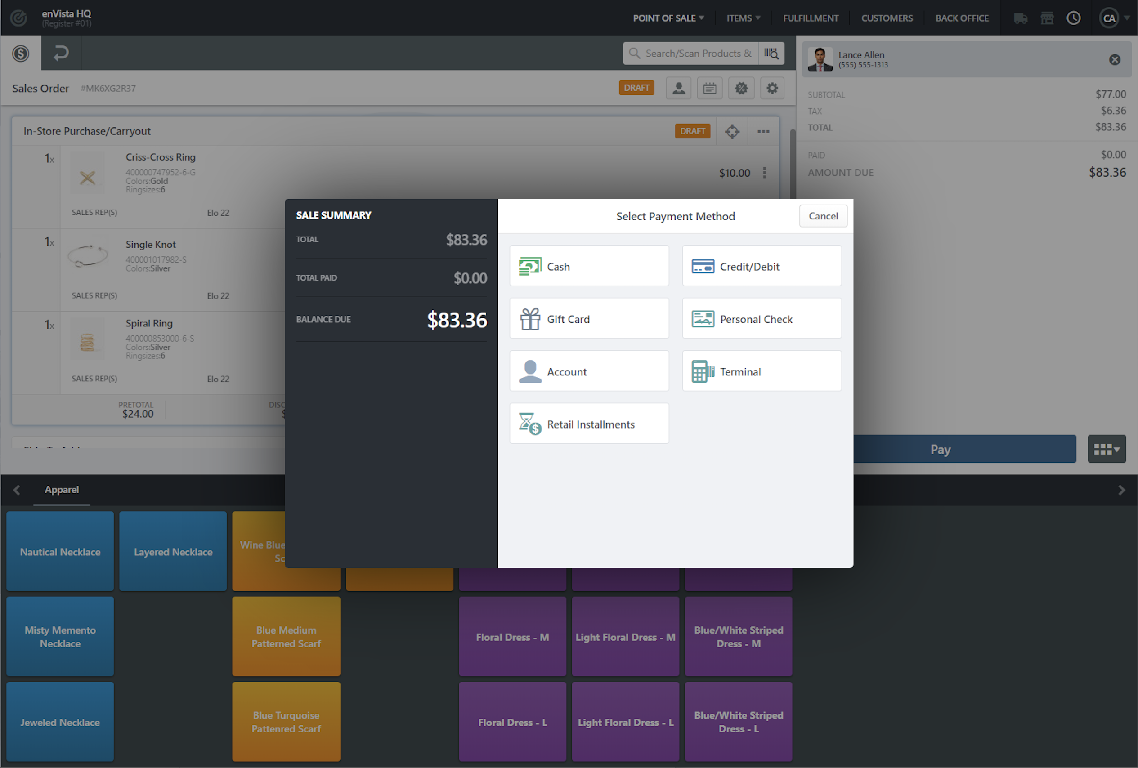The height and width of the screenshot is (768, 1138).
Task: Select the Cash payment method
Action: coord(589,266)
